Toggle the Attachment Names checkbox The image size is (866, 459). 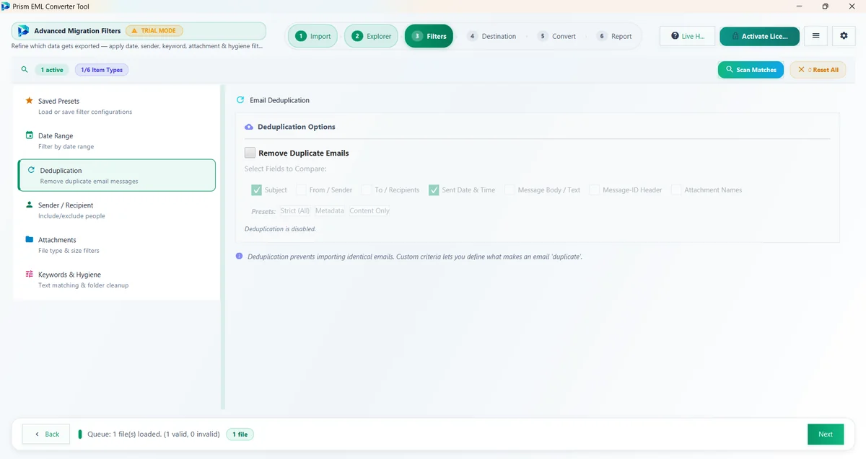tap(676, 190)
